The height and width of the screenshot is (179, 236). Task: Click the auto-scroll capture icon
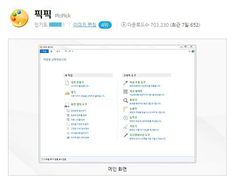pos(68,119)
